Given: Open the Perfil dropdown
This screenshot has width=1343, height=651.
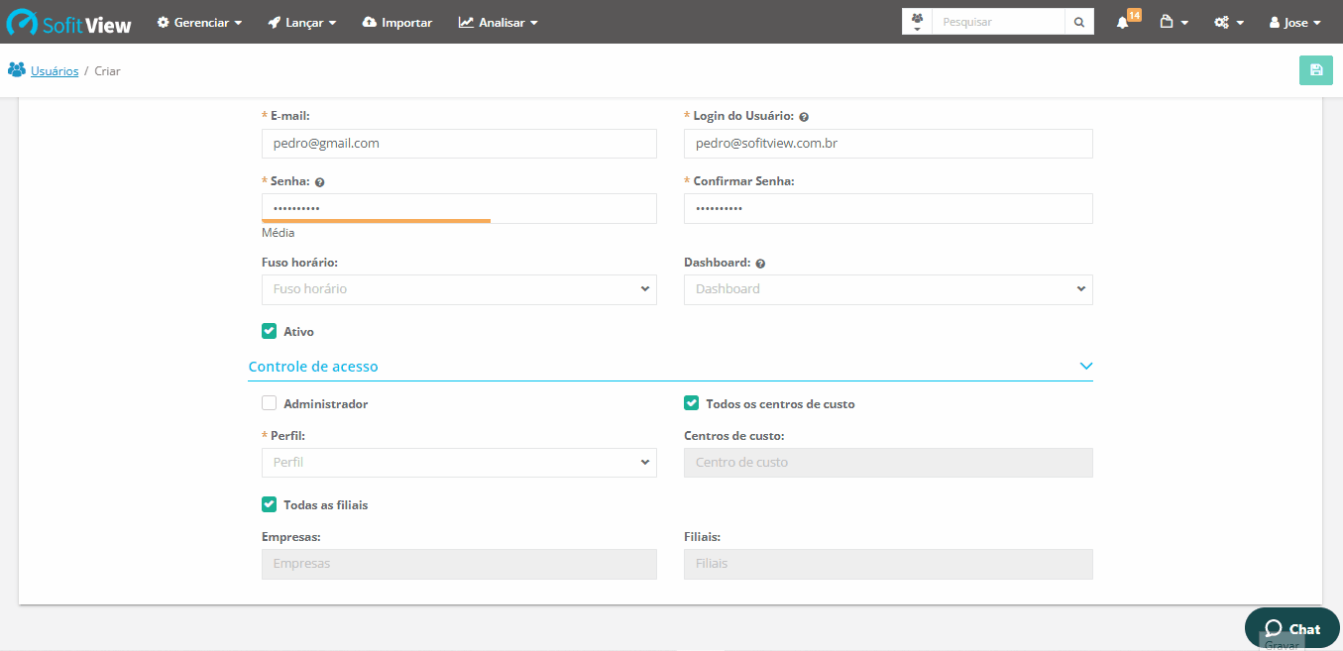Looking at the screenshot, I should 458,463.
